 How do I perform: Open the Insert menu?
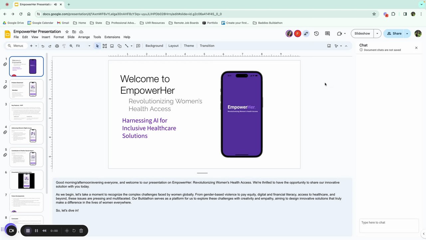pyautogui.click(x=46, y=37)
